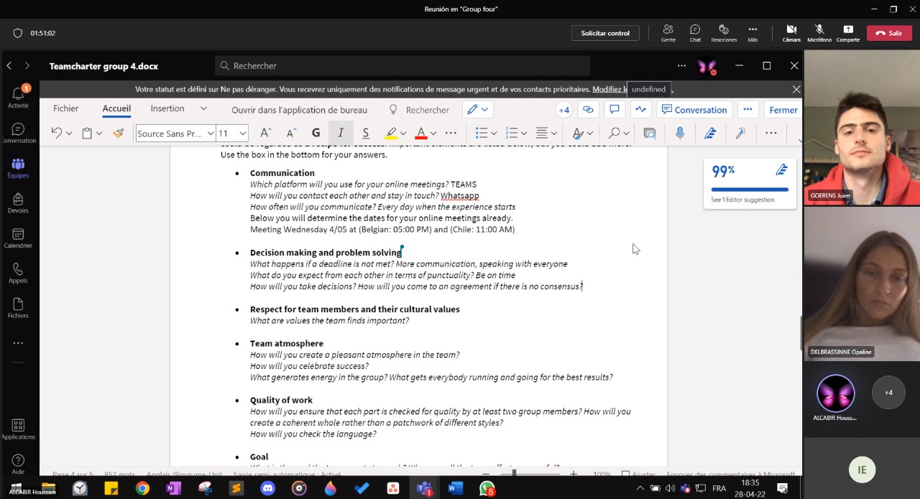Copy link with the chain icon button
The image size is (920, 499).
point(588,109)
